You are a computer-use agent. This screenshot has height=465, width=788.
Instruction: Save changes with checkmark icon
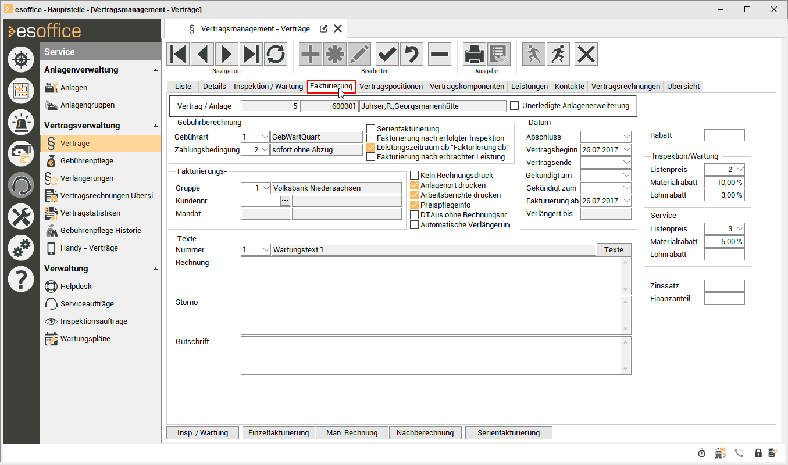(x=387, y=54)
